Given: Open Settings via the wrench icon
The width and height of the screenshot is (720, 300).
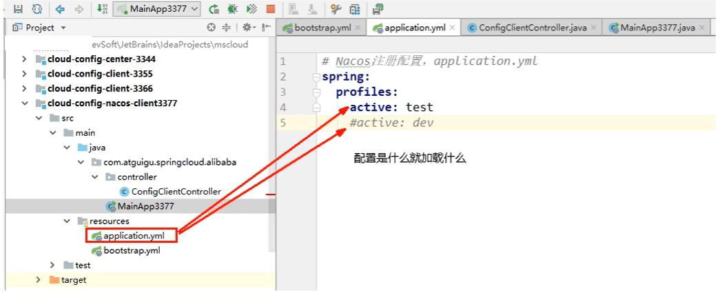Looking at the screenshot, I should point(336,8).
